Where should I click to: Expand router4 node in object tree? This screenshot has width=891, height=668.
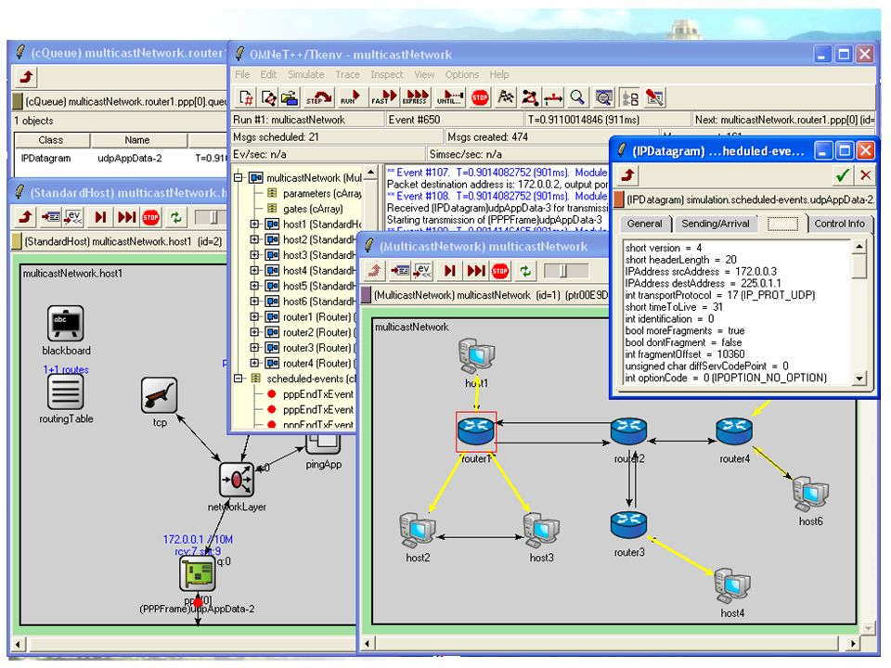(254, 363)
